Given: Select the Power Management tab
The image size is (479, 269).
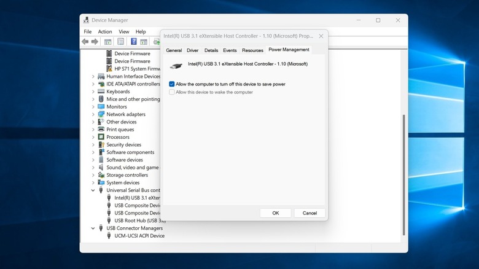Looking at the screenshot, I should (289, 50).
